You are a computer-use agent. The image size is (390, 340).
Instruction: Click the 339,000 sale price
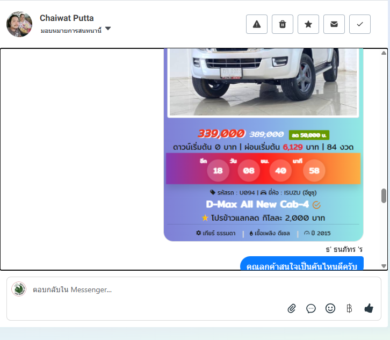(x=221, y=134)
